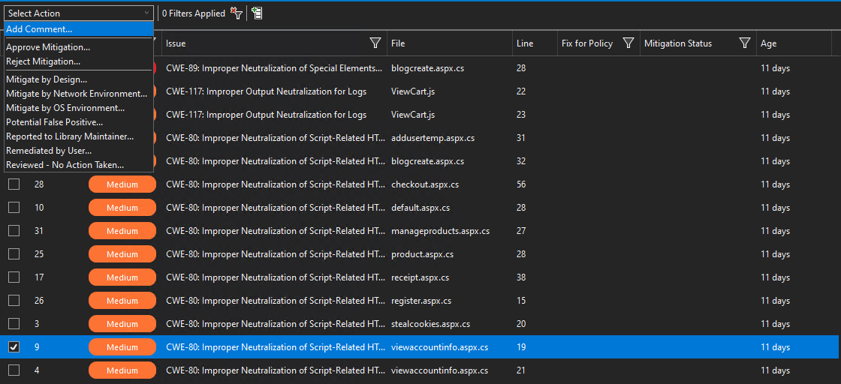Click the green-plus list icon in toolbar
841x384 pixels.
257,13
